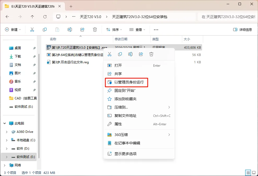Screen dimensions: 258x176
Task: Open the toolbar's three-dot See more menu
Action: pyautogui.click(x=156, y=30)
